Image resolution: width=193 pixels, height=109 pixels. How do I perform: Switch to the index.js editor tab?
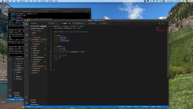(x=104, y=23)
